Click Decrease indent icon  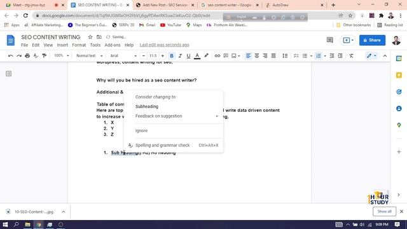click(332, 56)
